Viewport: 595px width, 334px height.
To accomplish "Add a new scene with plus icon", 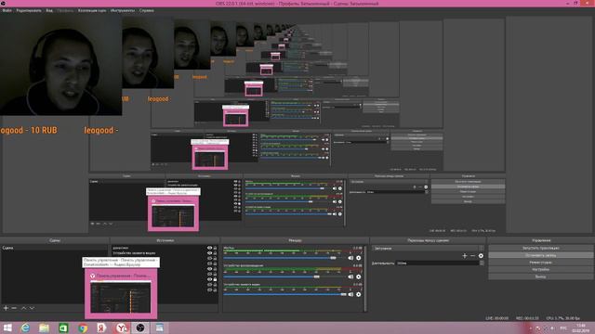I will click(6, 308).
